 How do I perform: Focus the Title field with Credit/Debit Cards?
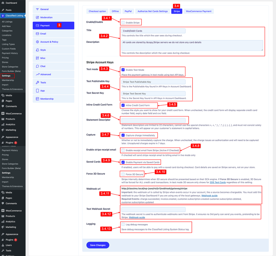point(153,31)
